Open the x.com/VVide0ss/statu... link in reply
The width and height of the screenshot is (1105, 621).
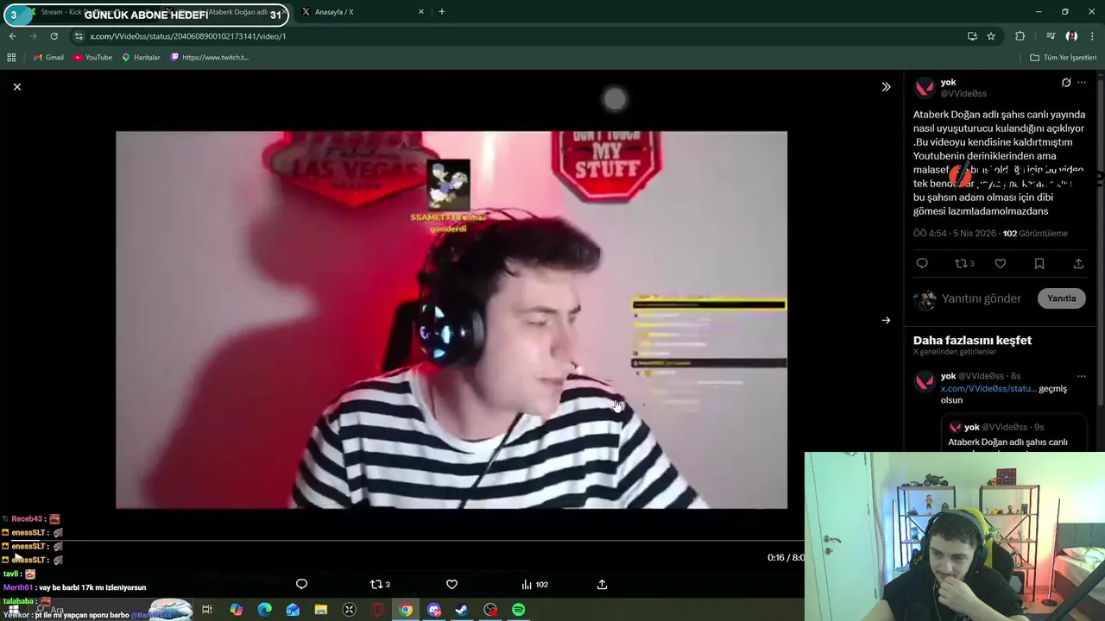pos(988,389)
